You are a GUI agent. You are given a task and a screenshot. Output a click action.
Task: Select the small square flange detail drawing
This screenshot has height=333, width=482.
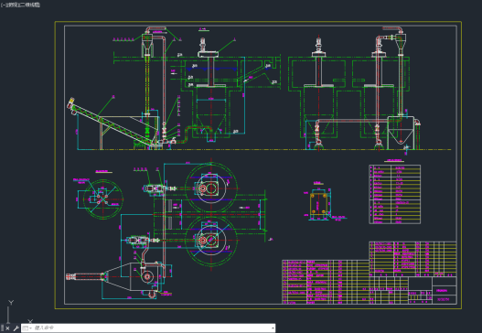tap(319, 204)
